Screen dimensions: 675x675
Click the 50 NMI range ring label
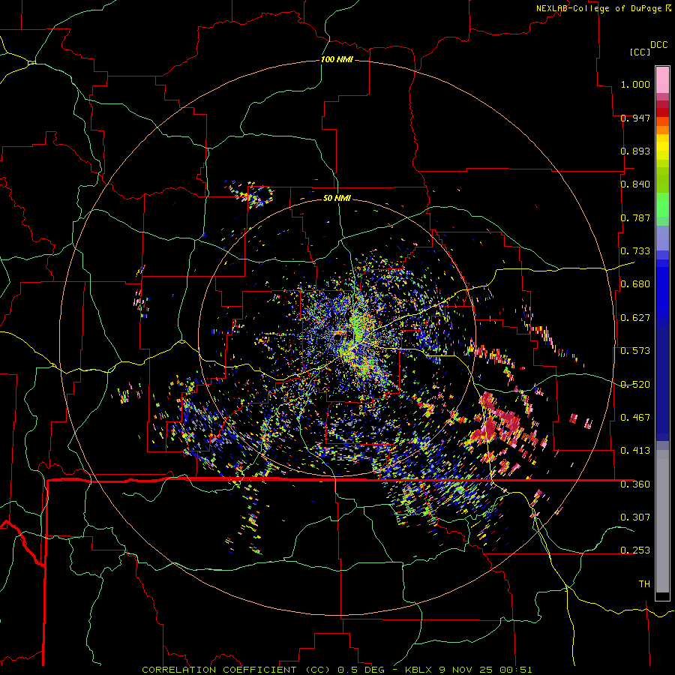click(337, 199)
